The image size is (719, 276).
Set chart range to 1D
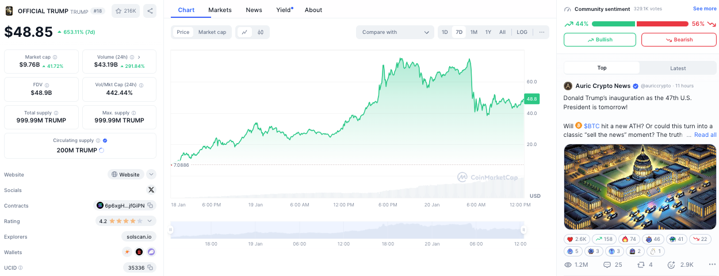click(445, 32)
